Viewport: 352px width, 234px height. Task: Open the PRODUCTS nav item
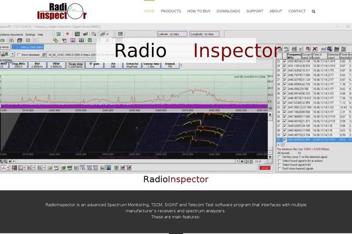pyautogui.click(x=171, y=11)
